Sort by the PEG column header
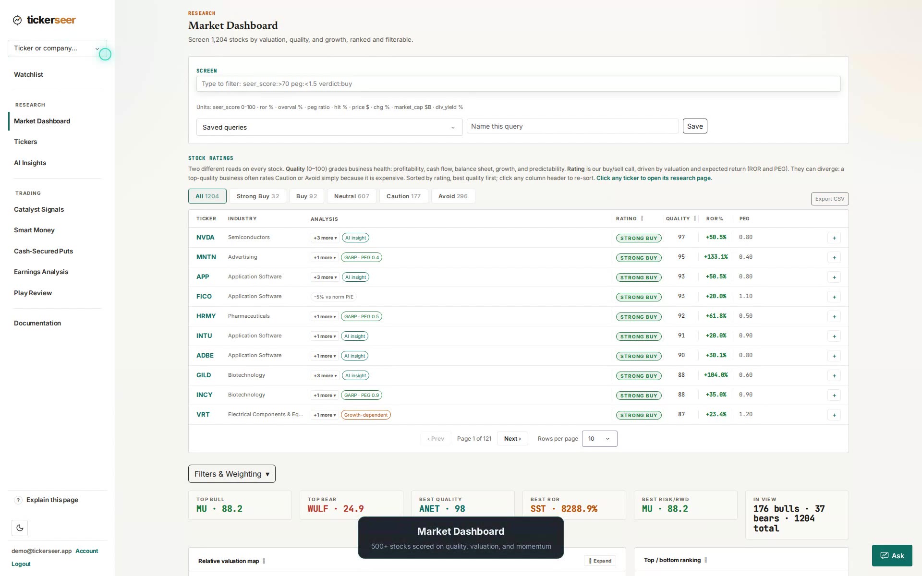Screen dimensions: 922x576 click(744, 219)
